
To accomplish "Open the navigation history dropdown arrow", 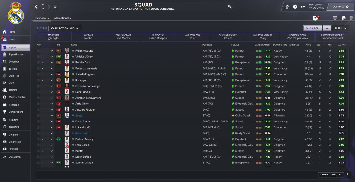I will pyautogui.click(x=55, y=7).
